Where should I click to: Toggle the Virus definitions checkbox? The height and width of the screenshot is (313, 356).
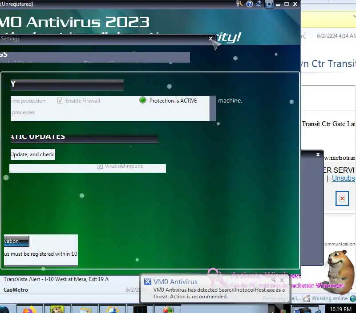pyautogui.click(x=100, y=166)
